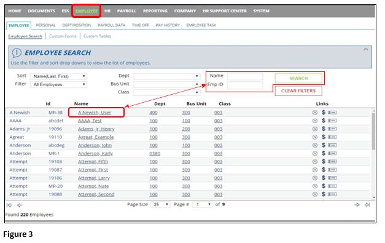The height and width of the screenshot is (243, 385).
Task: Open the Filter All Employees dropdown
Action: pyautogui.click(x=58, y=84)
